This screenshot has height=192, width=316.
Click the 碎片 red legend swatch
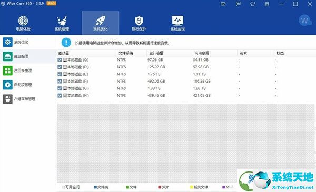pyautogui.click(x=160, y=187)
